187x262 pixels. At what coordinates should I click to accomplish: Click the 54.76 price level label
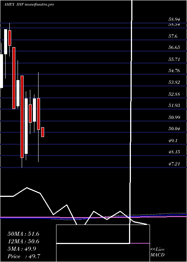pyautogui.click(x=174, y=71)
